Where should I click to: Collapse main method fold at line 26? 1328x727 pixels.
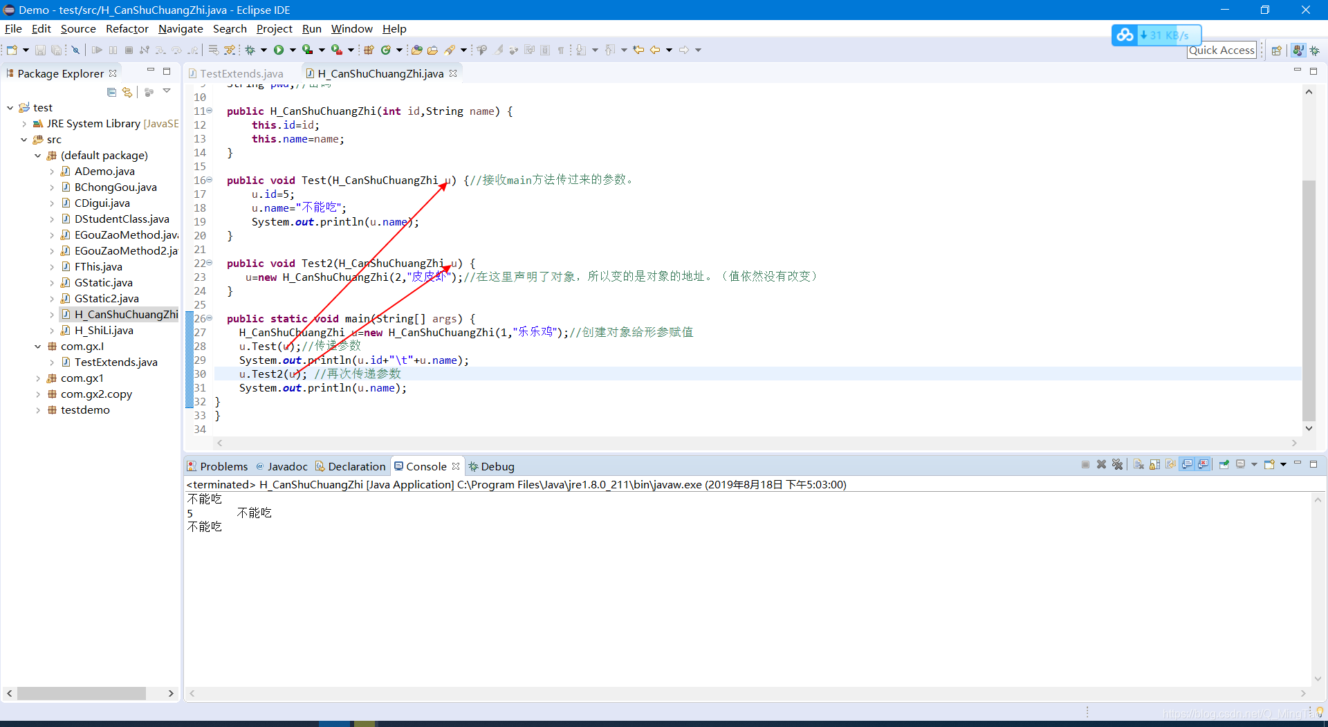pos(210,318)
